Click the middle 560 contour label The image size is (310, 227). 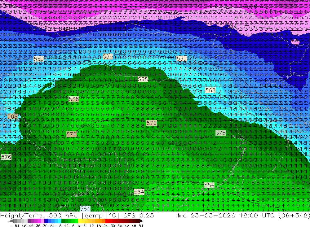(108, 56)
